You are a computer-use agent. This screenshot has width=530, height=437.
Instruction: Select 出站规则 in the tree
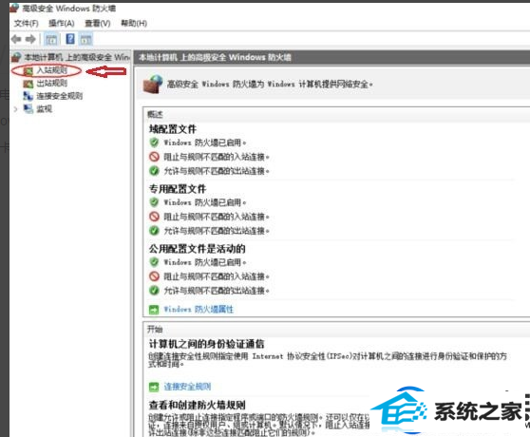pos(52,84)
